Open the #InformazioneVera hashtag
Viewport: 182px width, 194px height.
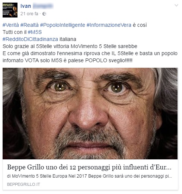click(109, 25)
